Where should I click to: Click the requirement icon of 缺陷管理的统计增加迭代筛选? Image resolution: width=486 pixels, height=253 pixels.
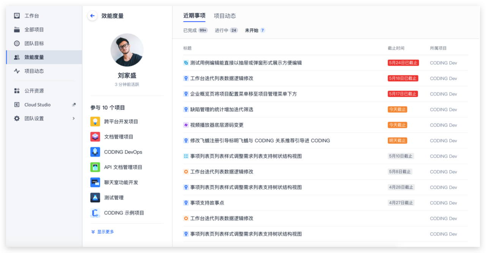coord(186,109)
